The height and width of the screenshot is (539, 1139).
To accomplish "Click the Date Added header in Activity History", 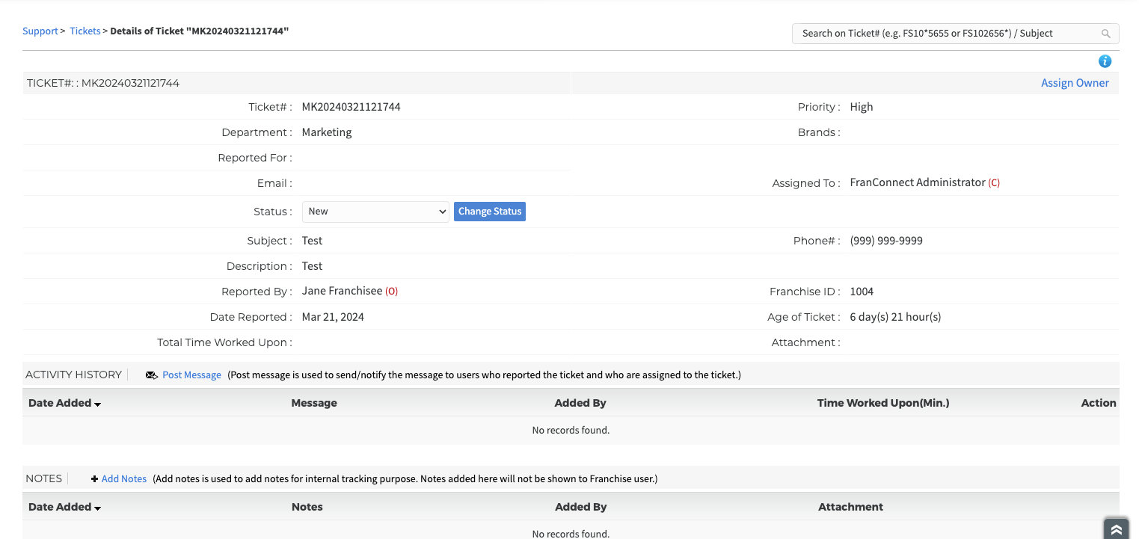I will pos(60,403).
